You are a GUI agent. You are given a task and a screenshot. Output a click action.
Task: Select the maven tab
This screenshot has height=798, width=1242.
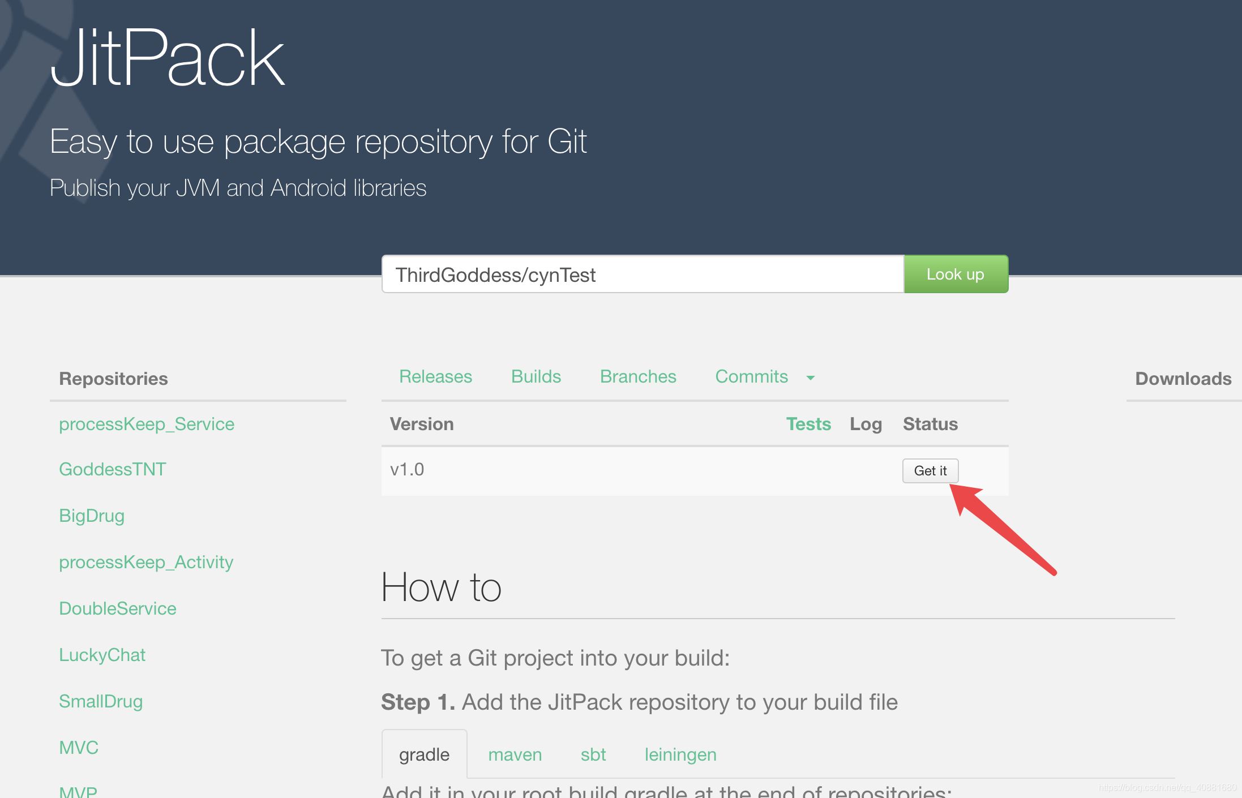click(514, 753)
